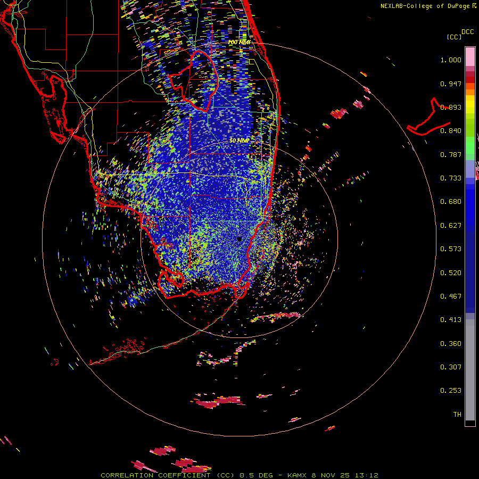Pick the light pink swatch atop color bar
This screenshot has height=479, width=479.
(x=470, y=57)
